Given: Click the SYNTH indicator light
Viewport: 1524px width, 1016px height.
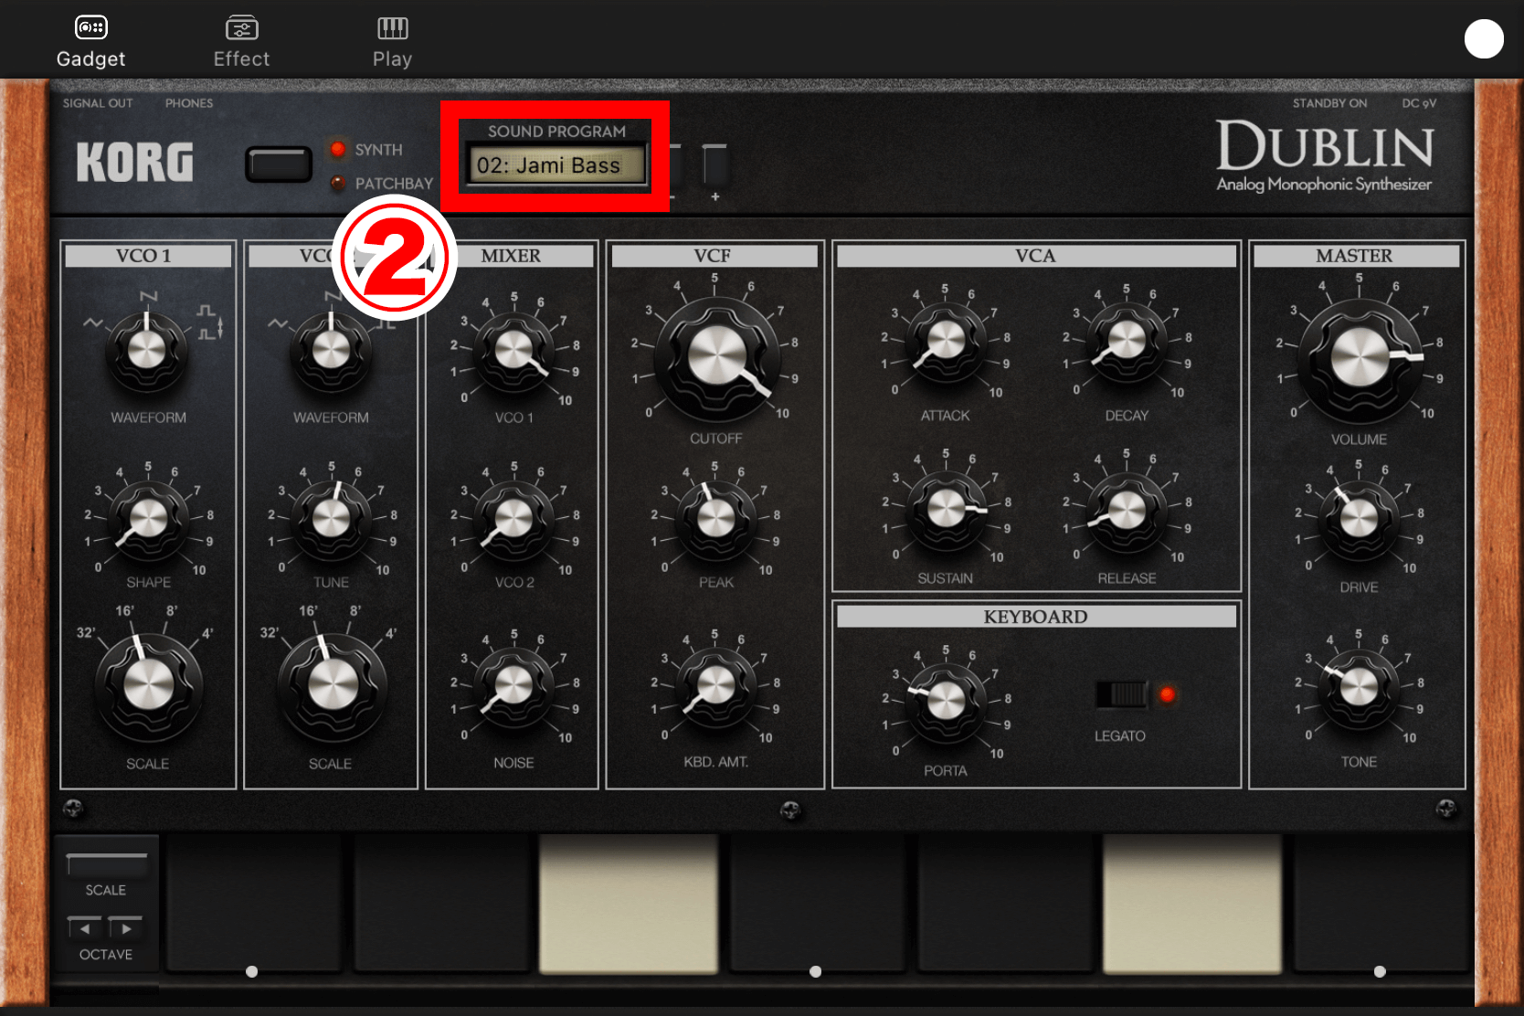Looking at the screenshot, I should tap(338, 149).
